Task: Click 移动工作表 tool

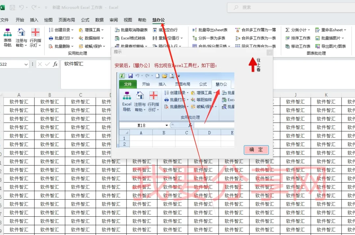Action: [x=298, y=46]
